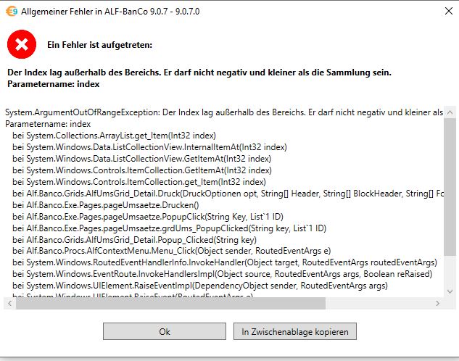Click the AlfContextMenu.Menu_Click stack line

[172, 251]
